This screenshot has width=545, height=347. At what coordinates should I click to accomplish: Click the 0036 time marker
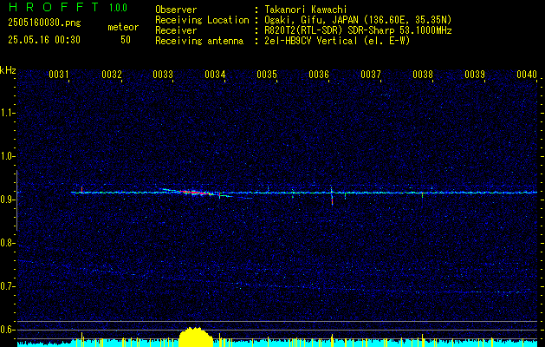[x=319, y=75]
